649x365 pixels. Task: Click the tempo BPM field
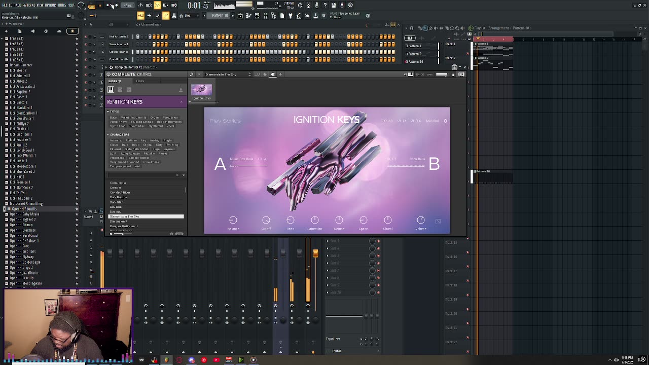point(128,6)
